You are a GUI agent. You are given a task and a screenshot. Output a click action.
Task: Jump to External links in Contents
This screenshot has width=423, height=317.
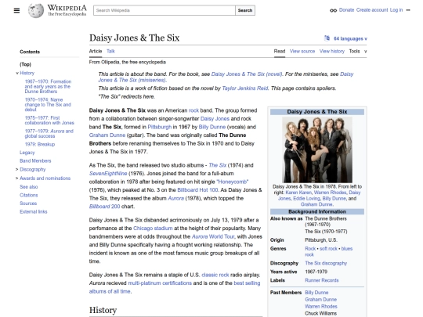coord(33,212)
